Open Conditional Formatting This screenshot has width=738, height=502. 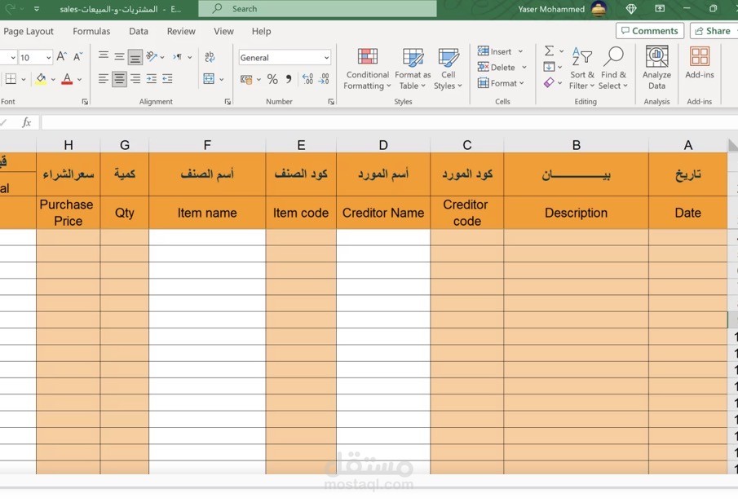pos(367,68)
